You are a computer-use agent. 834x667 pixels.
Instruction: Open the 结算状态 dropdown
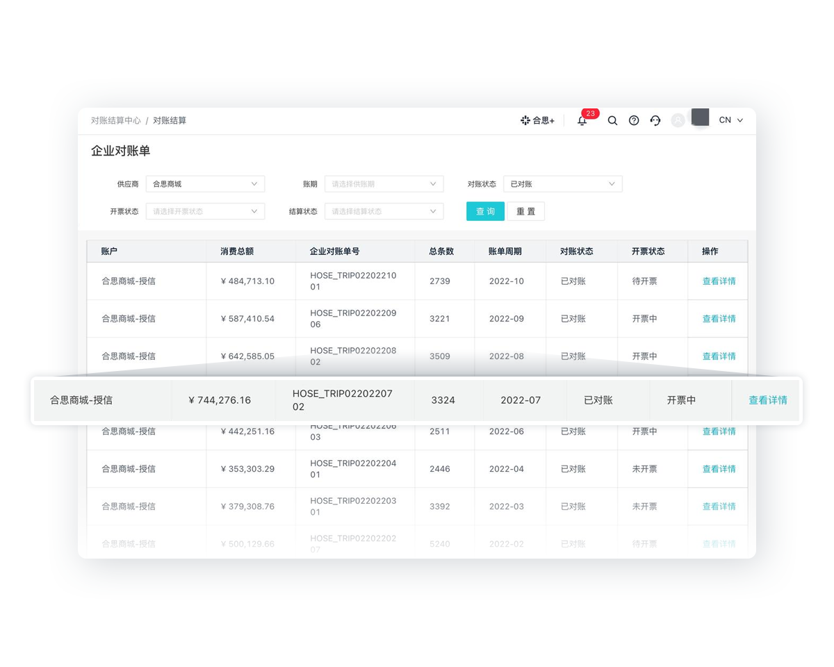coord(384,211)
